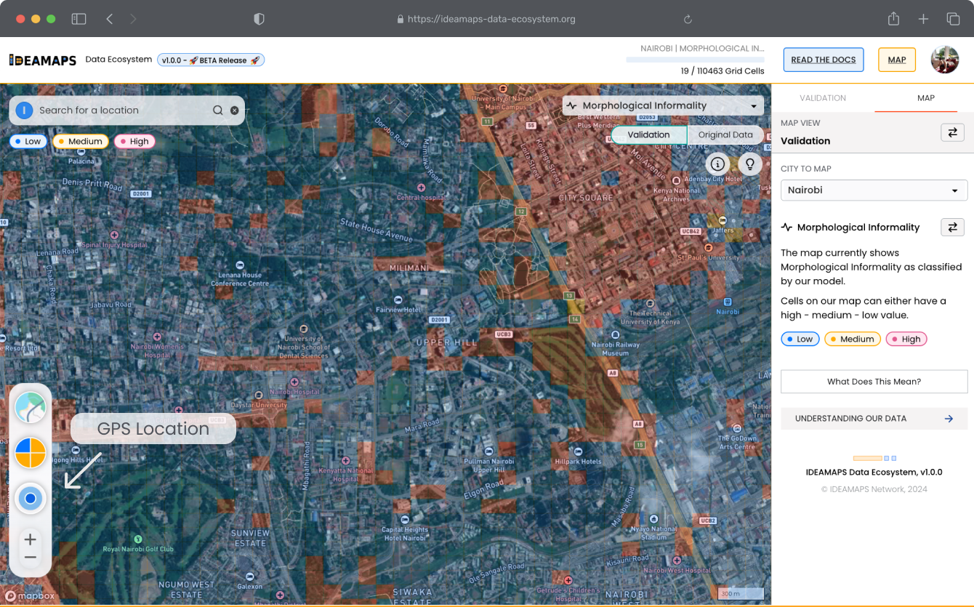Click the lightbulb tips icon
The width and height of the screenshot is (974, 607).
(750, 164)
